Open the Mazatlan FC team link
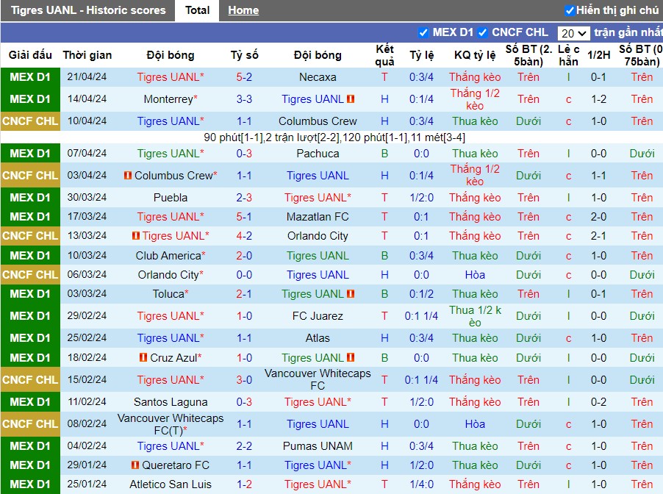Viewport: 663px width, 494px height. point(318,217)
